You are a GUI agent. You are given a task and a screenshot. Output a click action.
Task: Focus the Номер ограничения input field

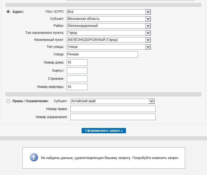(x=113, y=117)
